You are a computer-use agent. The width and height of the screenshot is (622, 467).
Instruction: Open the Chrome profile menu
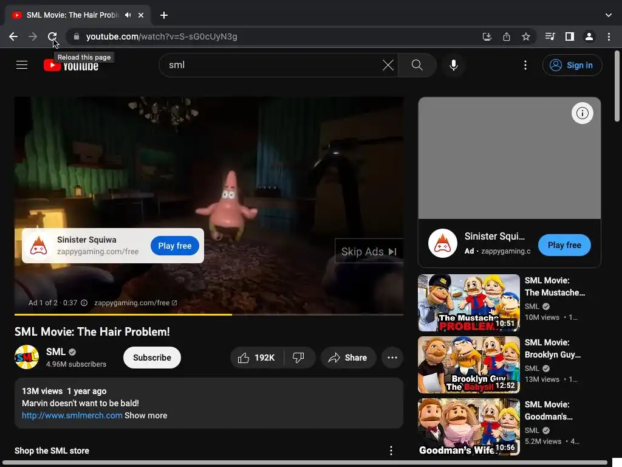pos(589,36)
